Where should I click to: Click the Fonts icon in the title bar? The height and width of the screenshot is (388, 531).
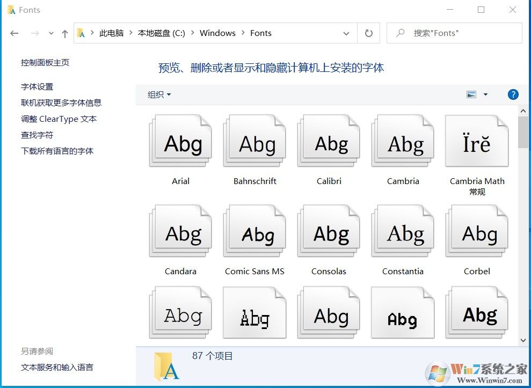coord(11,9)
